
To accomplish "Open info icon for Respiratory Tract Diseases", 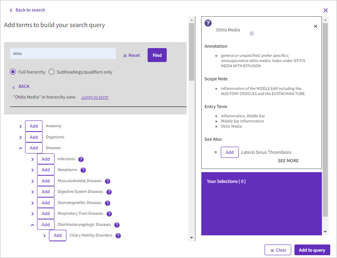I will pos(109,214).
